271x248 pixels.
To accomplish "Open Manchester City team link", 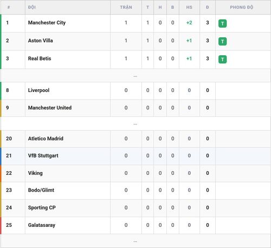I will (x=47, y=23).
